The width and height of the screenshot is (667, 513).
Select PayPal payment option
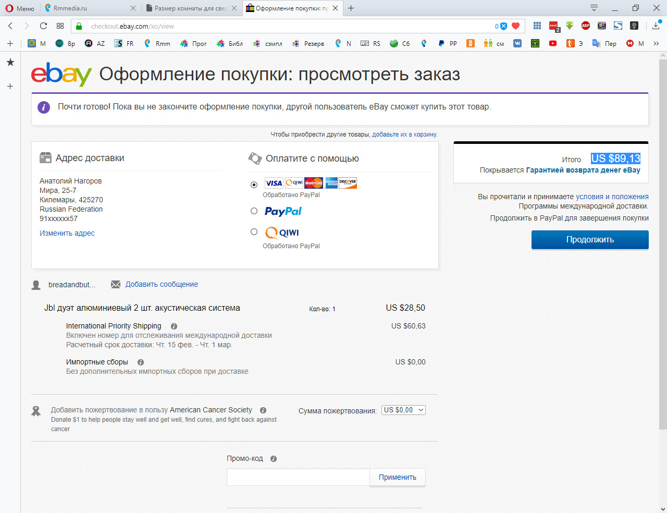coord(254,211)
